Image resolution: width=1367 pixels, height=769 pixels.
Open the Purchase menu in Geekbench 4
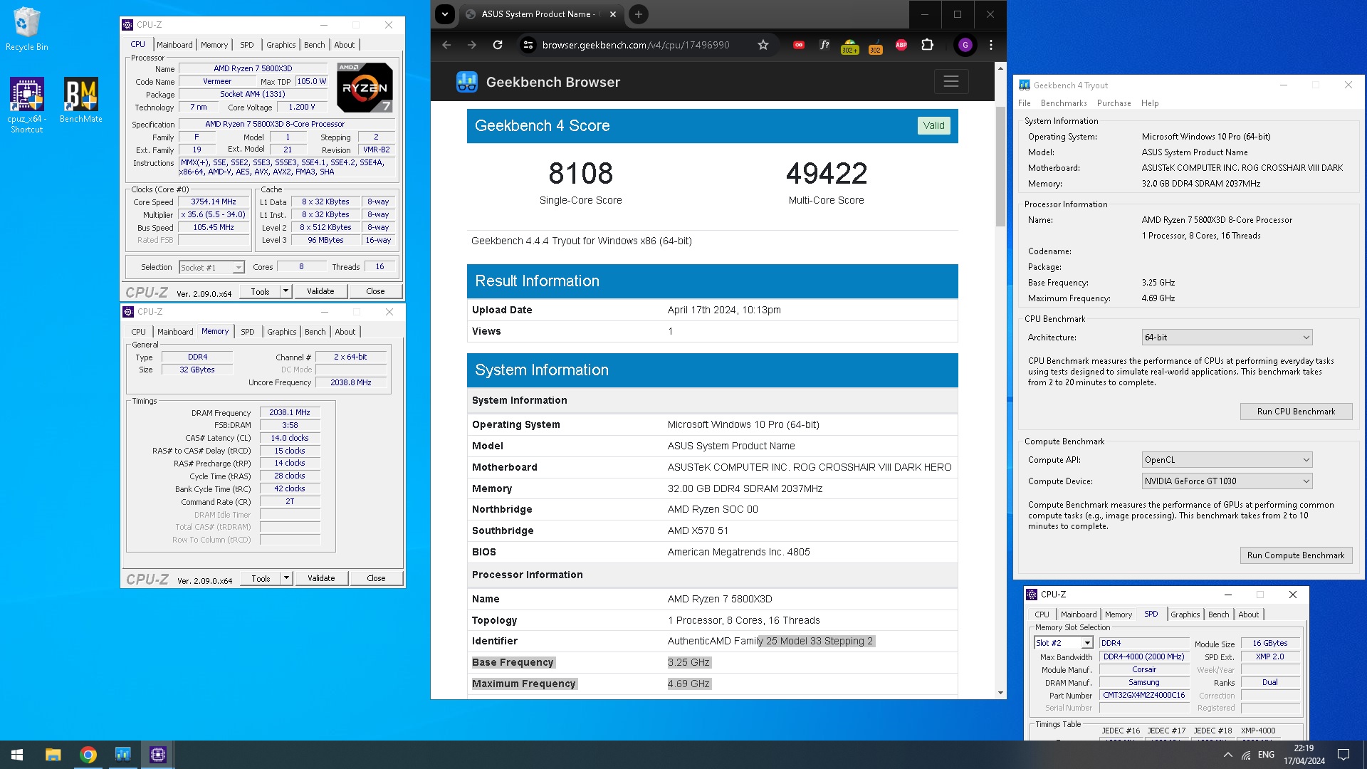tap(1114, 103)
